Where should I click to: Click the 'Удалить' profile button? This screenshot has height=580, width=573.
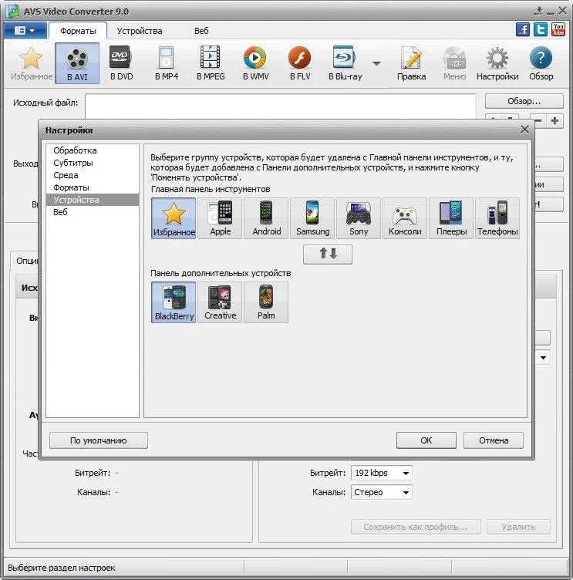coord(518,527)
